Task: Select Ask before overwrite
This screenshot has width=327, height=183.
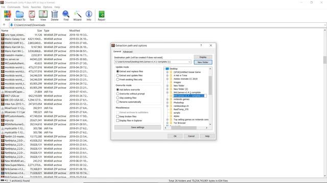Action: point(118,89)
